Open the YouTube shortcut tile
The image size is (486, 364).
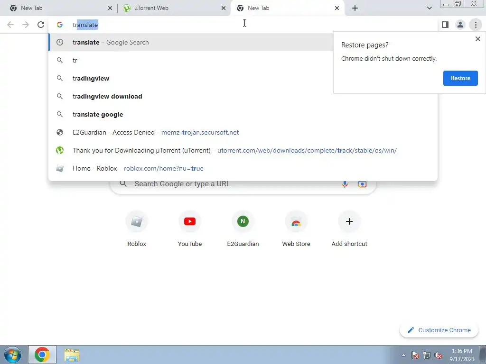[190, 229]
